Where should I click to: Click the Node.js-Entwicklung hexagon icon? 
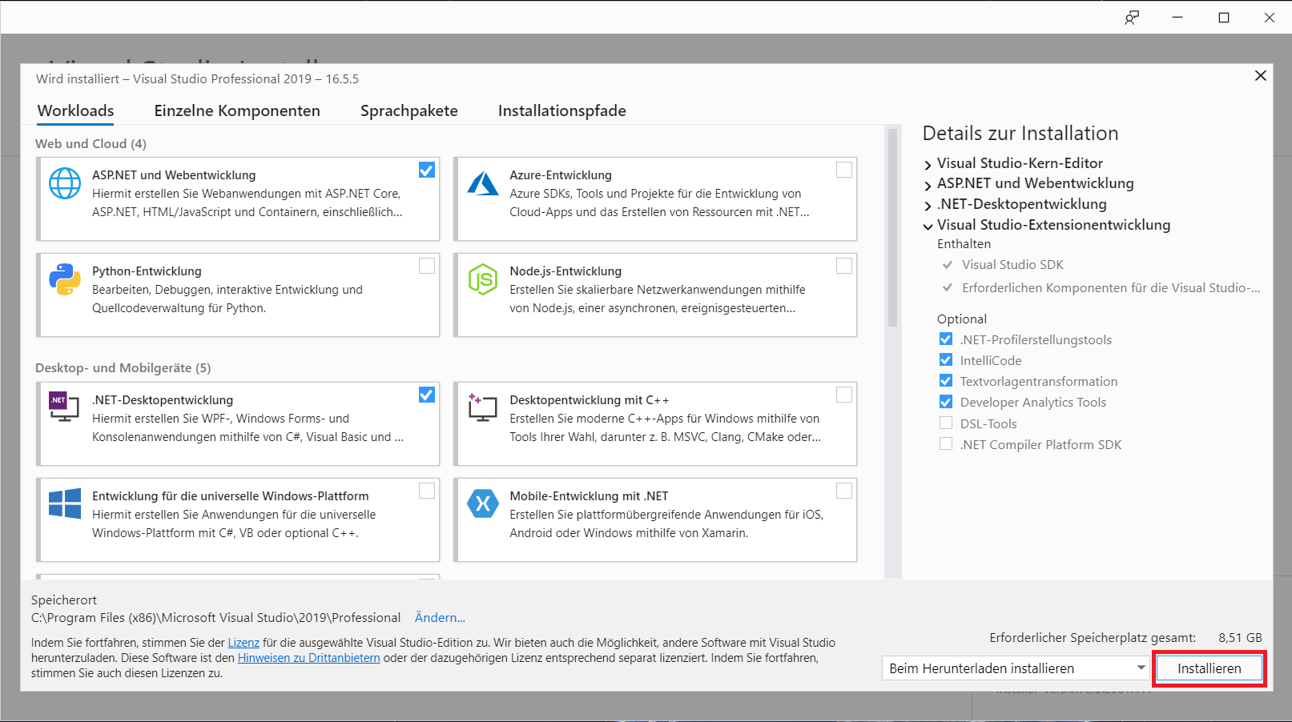coord(483,279)
